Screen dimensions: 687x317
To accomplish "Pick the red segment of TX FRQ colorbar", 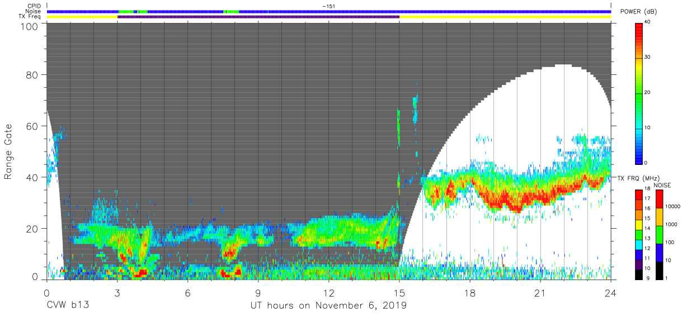I will [639, 195].
